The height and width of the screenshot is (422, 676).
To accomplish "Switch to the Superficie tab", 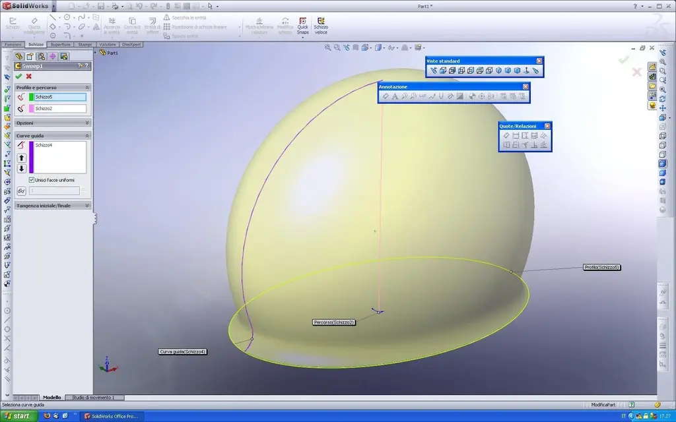I will 60,44.
